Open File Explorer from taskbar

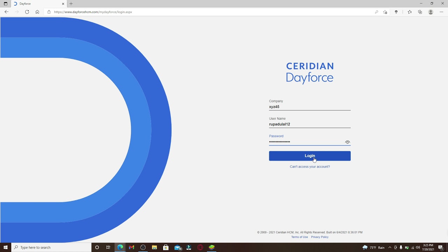[154, 247]
